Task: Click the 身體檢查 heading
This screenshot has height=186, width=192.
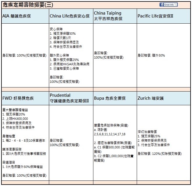Action: click(9, 136)
